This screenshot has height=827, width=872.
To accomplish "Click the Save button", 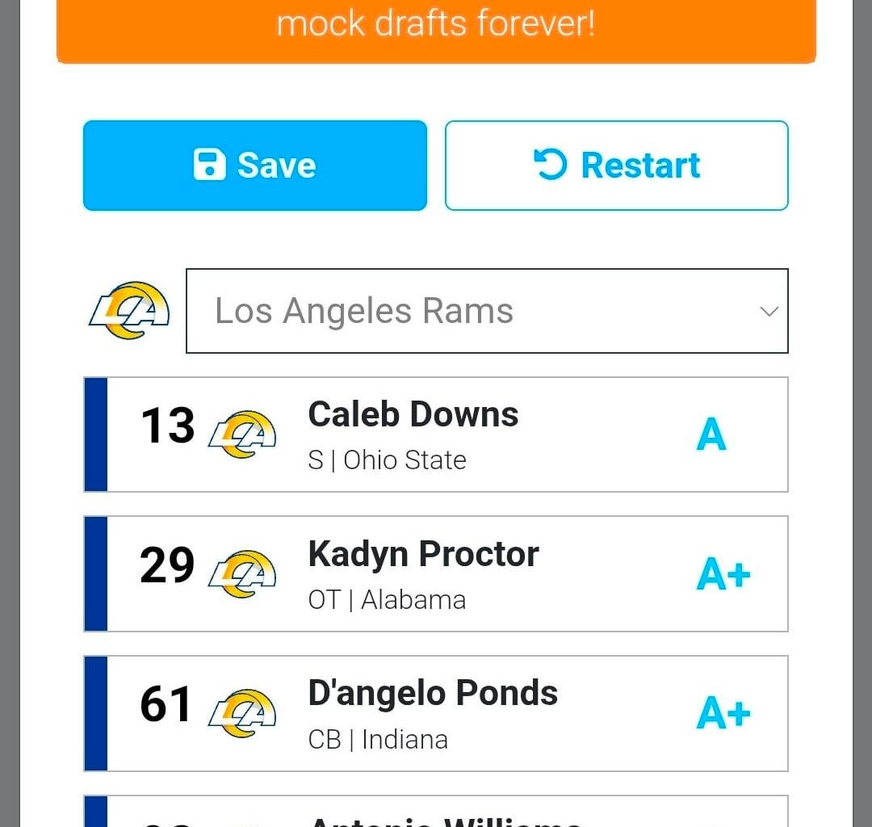I will click(254, 165).
